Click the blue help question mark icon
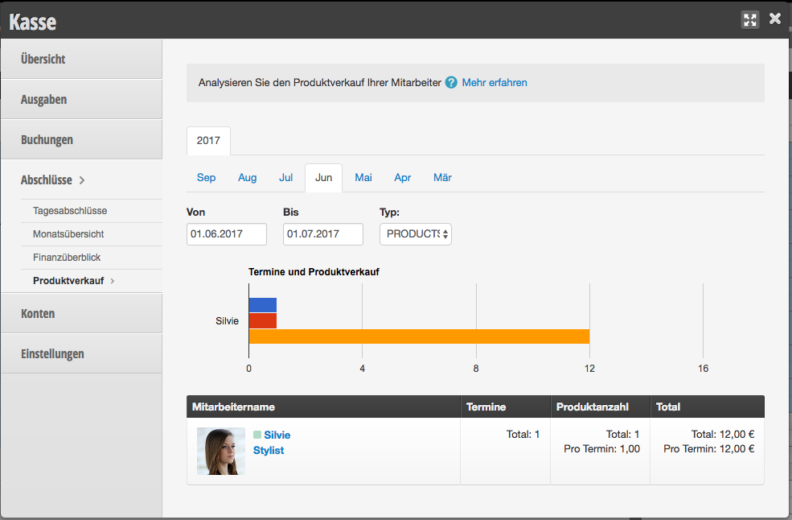Image resolution: width=792 pixels, height=520 pixels. pyautogui.click(x=451, y=82)
